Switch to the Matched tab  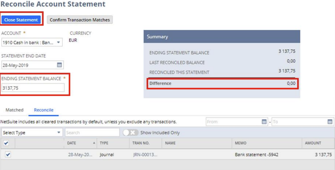tap(14, 110)
